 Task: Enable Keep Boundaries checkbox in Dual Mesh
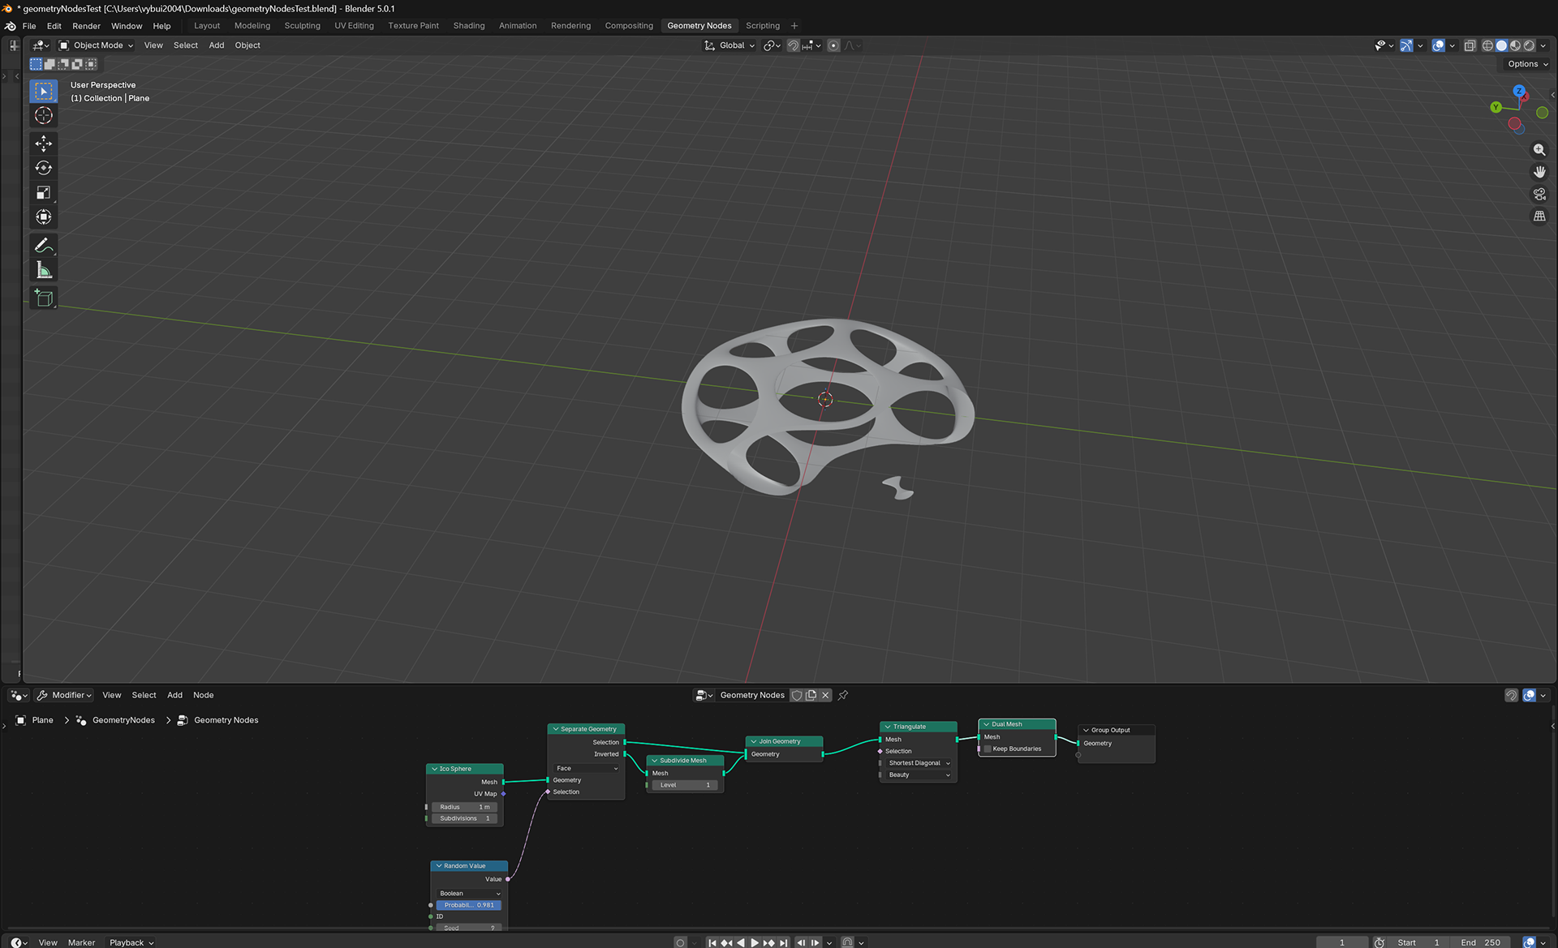(x=988, y=749)
